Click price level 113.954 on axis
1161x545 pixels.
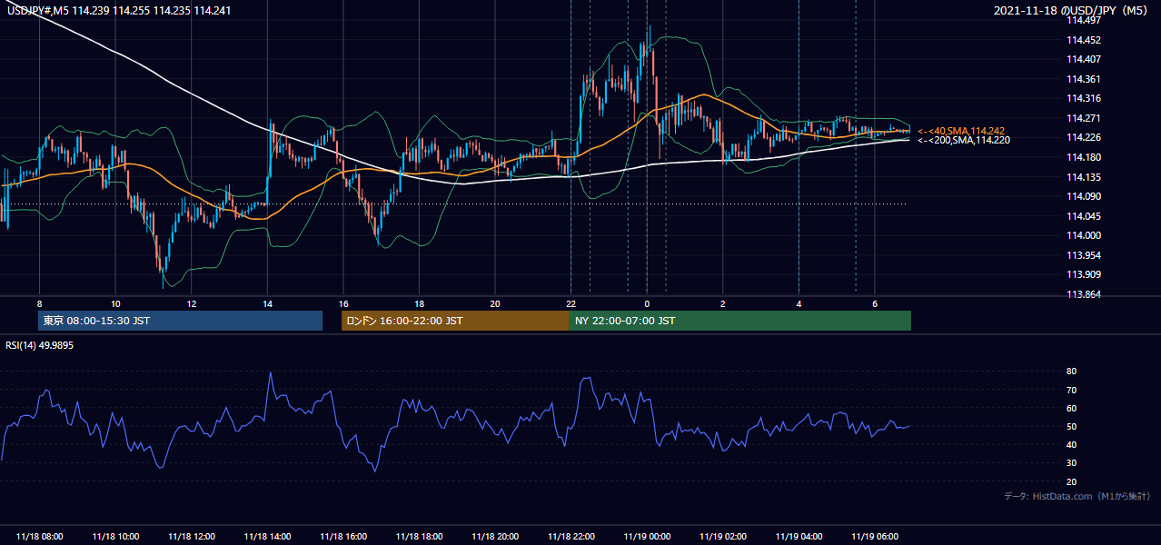click(x=1083, y=255)
